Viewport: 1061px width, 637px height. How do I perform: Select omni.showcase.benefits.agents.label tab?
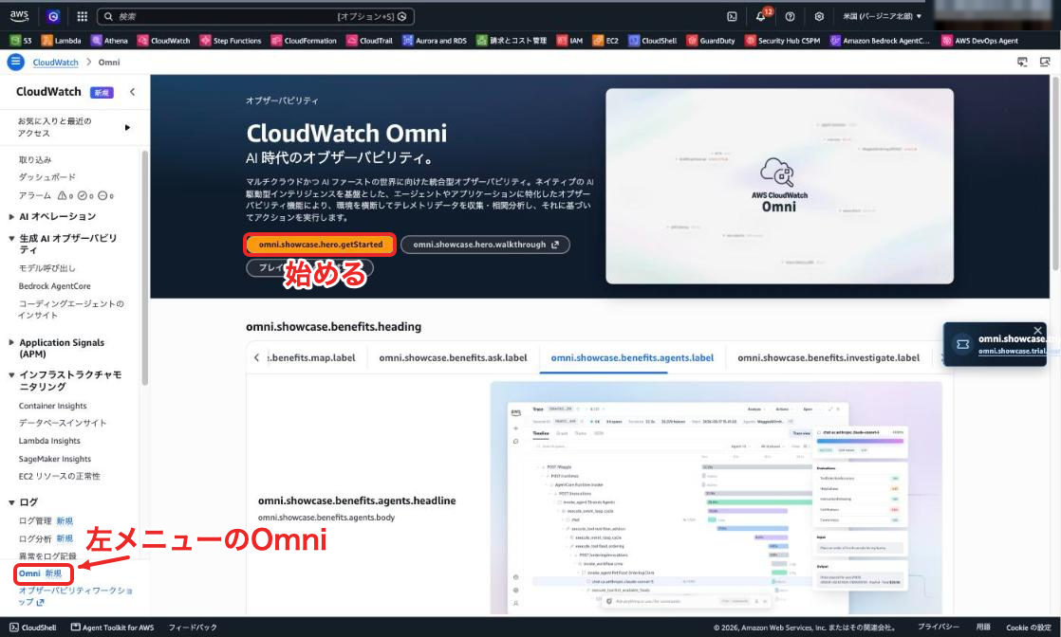pos(632,357)
